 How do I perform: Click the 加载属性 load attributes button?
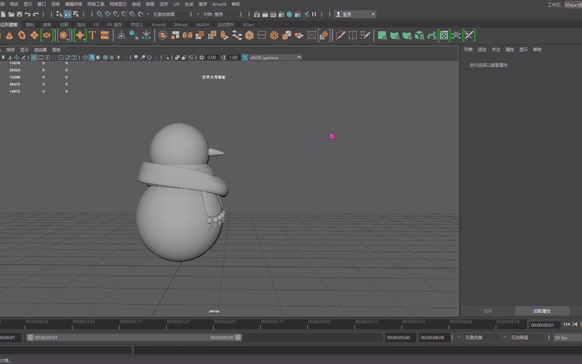pos(542,311)
